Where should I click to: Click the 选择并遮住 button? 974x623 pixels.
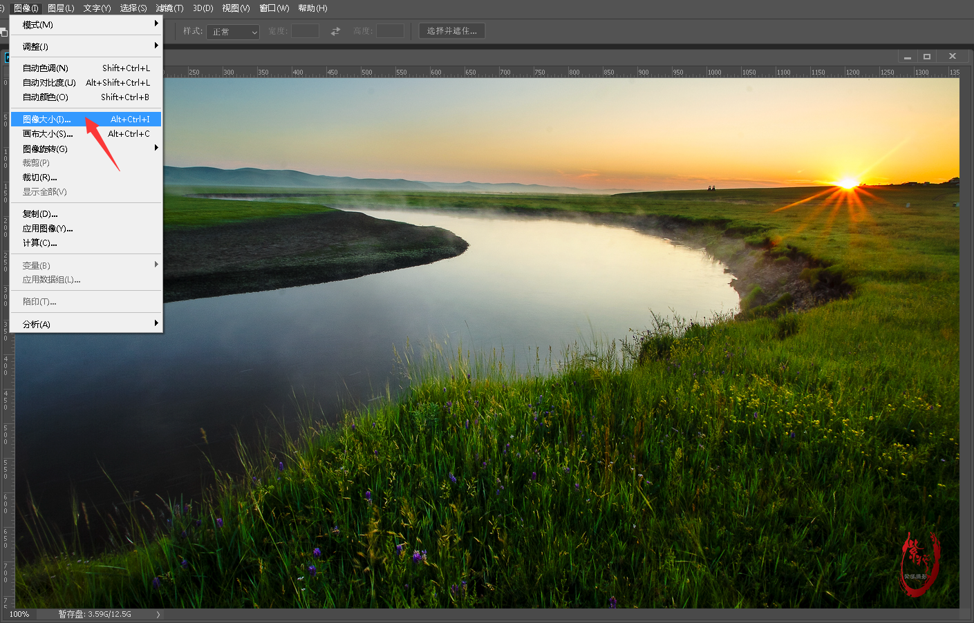[451, 31]
